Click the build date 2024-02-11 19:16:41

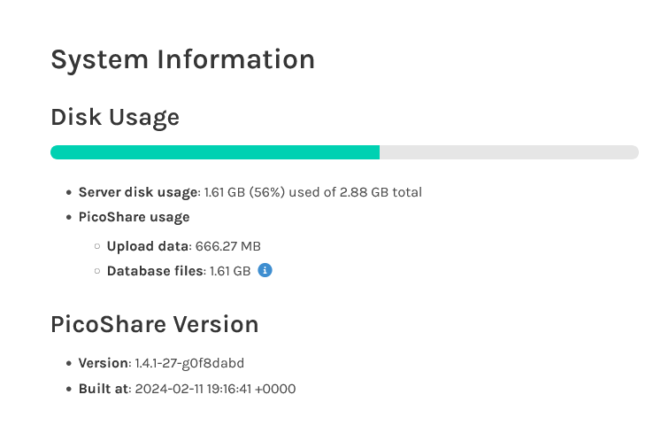(193, 389)
